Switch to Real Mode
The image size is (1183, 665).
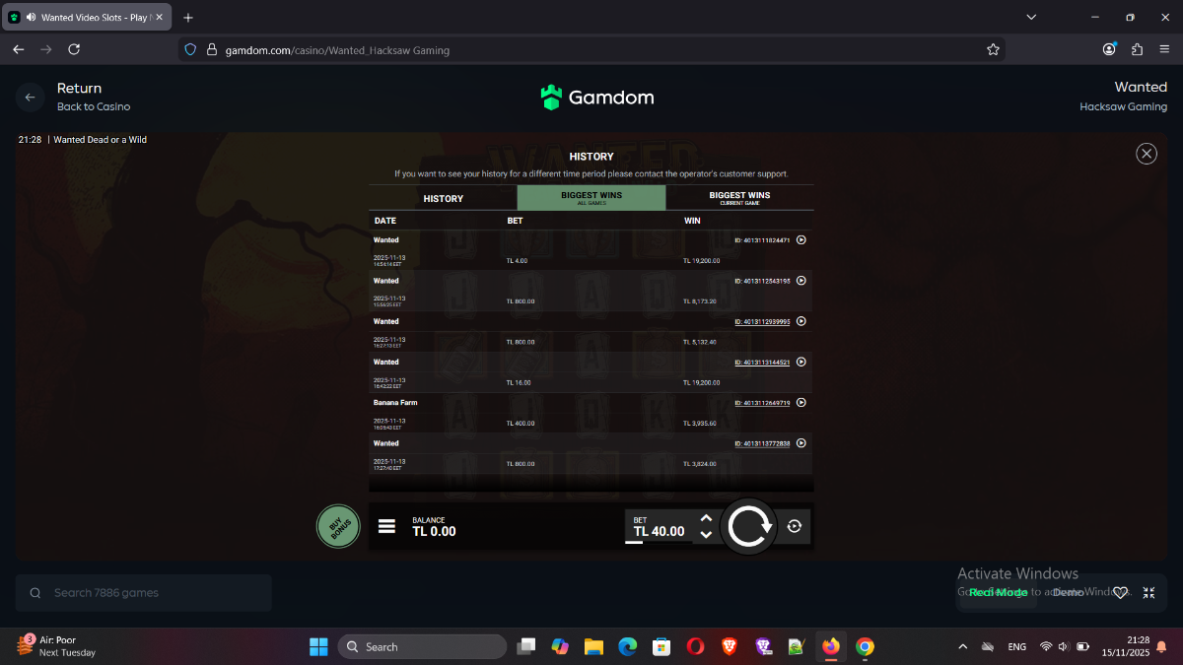tap(998, 592)
